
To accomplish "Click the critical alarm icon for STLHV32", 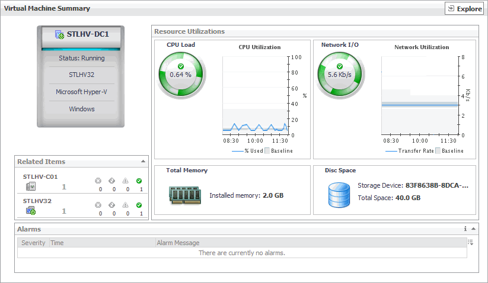I will click(111, 205).
